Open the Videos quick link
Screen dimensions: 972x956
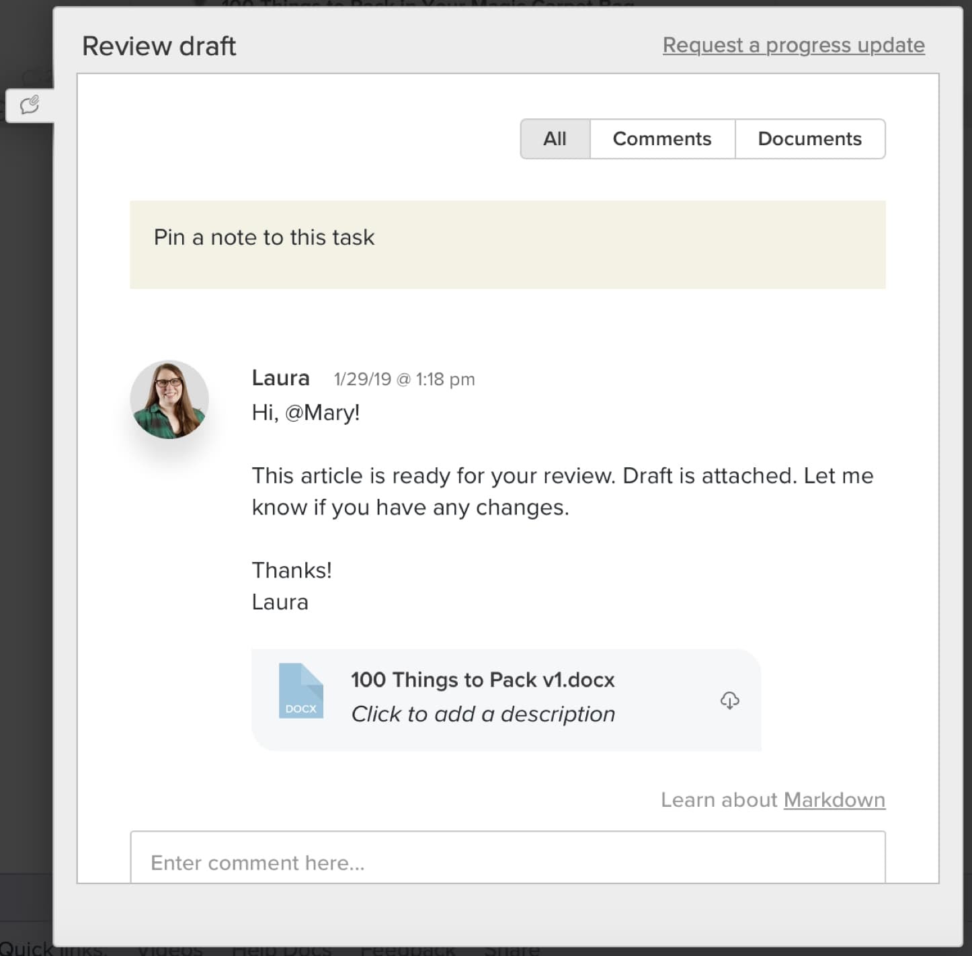point(170,950)
